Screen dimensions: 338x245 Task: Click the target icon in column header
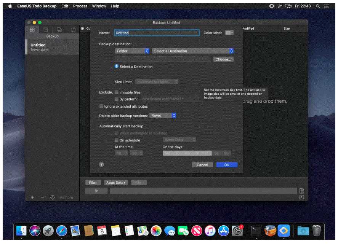click(82, 29)
